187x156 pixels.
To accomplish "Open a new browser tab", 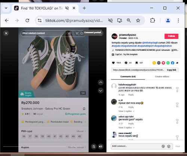I will tap(84, 8).
